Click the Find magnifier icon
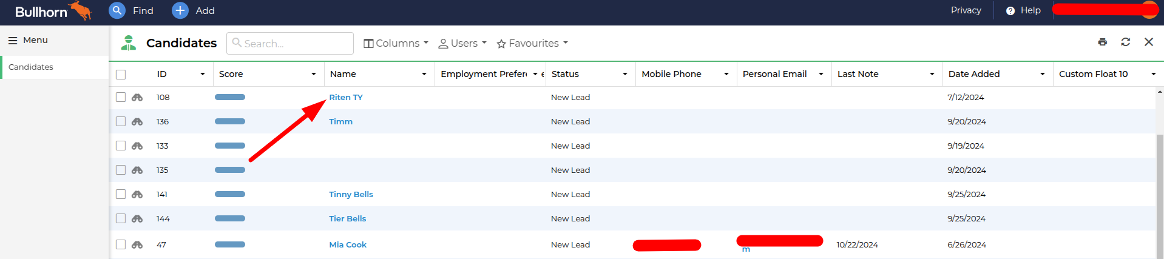 (117, 10)
